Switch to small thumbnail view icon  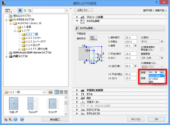tap(61, 92)
